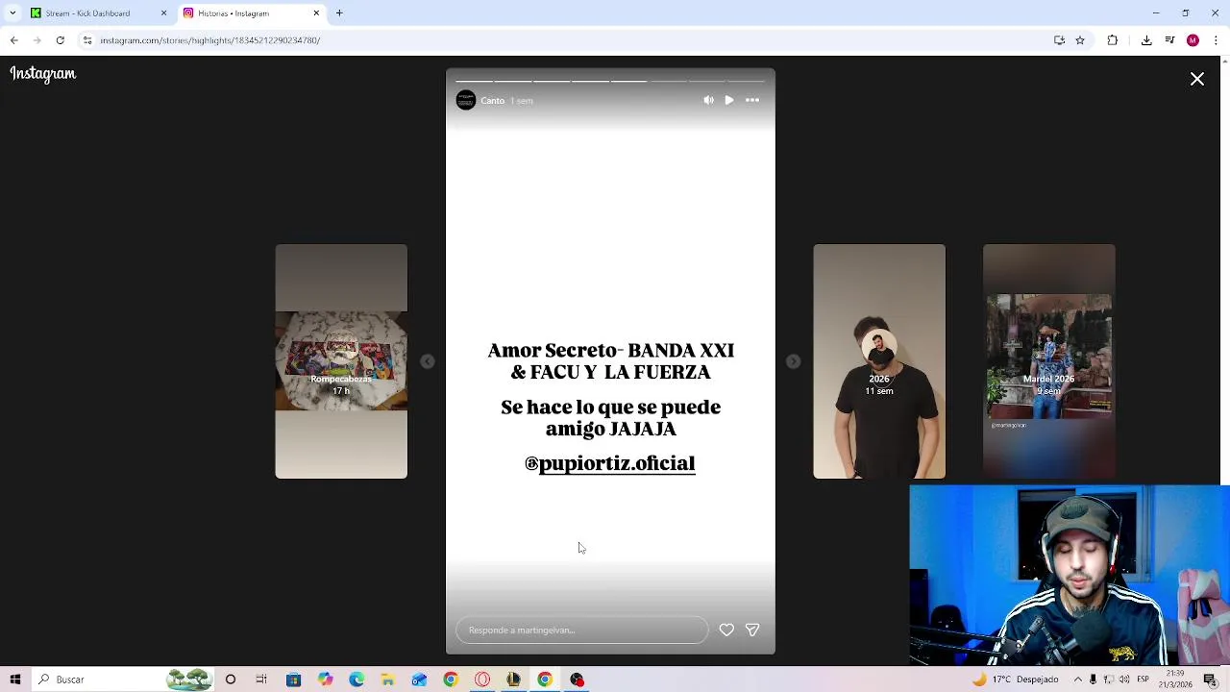Open the browser downloads panel
Image resolution: width=1230 pixels, height=692 pixels.
(1146, 40)
